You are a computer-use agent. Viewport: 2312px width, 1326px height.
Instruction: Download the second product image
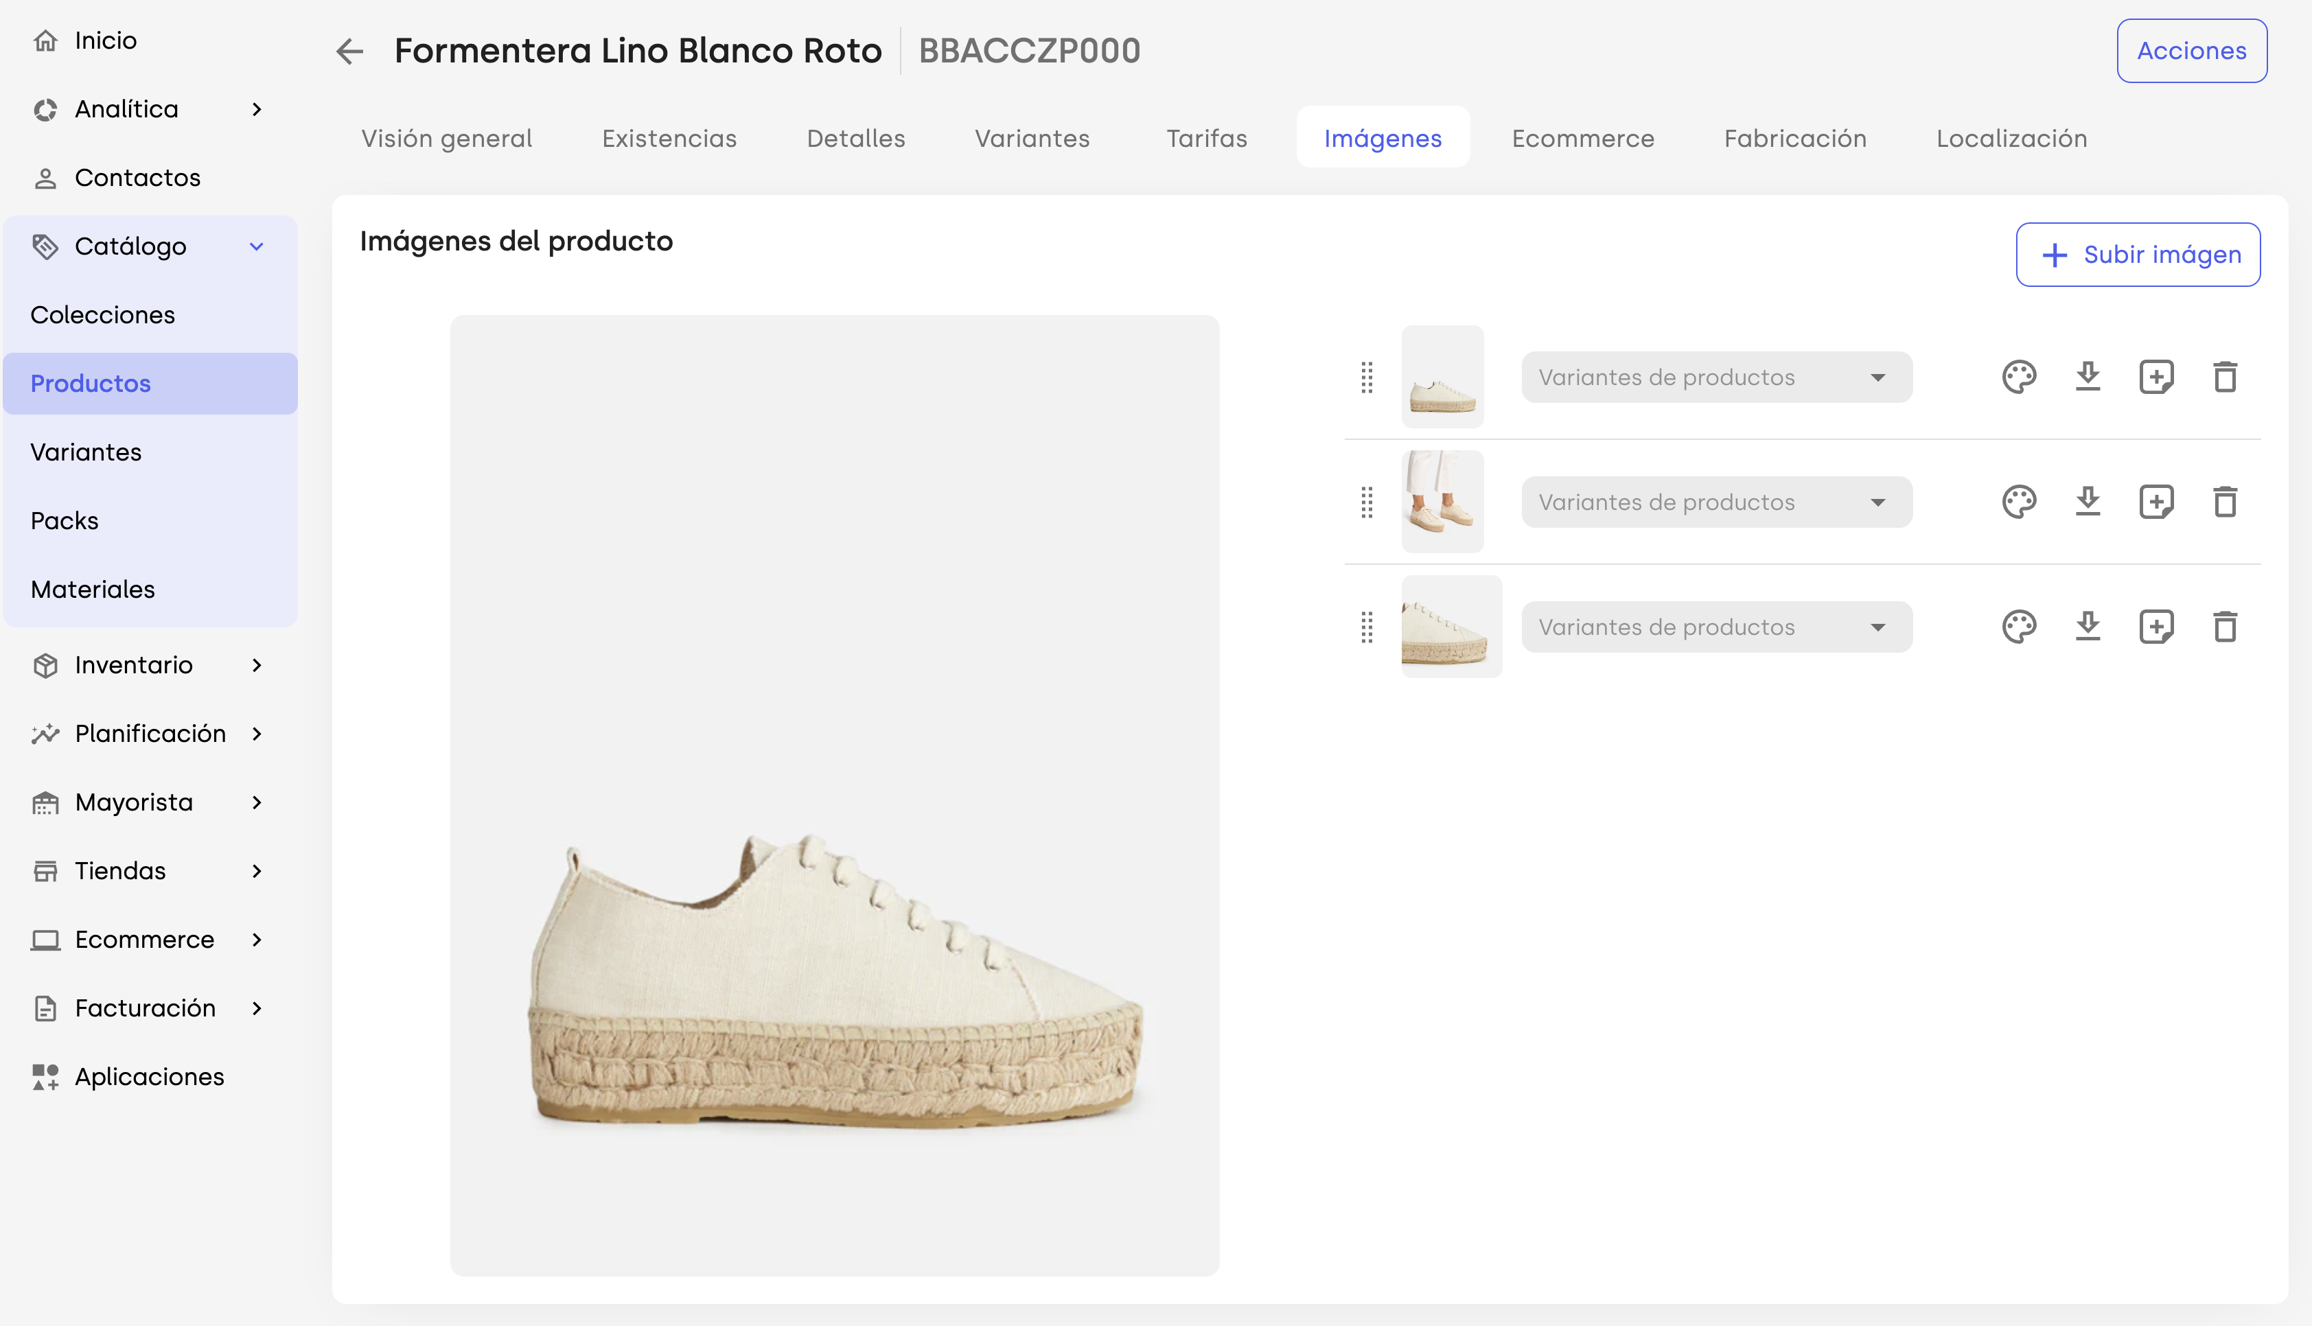tap(2087, 502)
